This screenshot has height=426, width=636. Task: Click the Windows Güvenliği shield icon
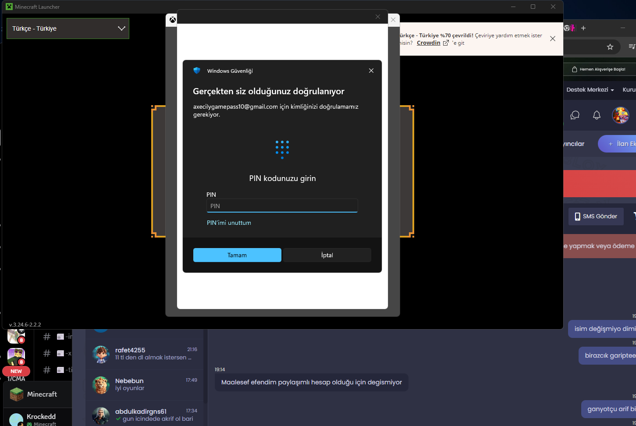[x=197, y=71]
